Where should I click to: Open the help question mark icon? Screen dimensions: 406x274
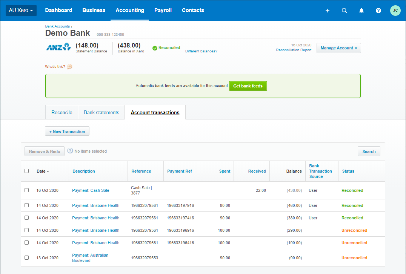pos(378,10)
